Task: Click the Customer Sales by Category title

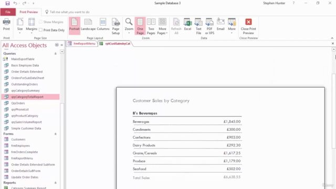Action: [x=161, y=101]
